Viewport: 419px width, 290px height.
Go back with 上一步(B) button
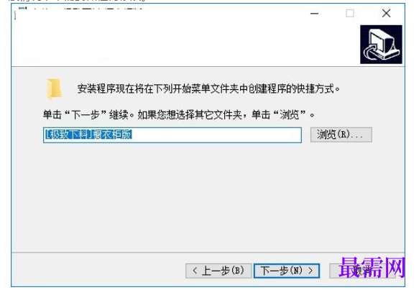tap(218, 271)
